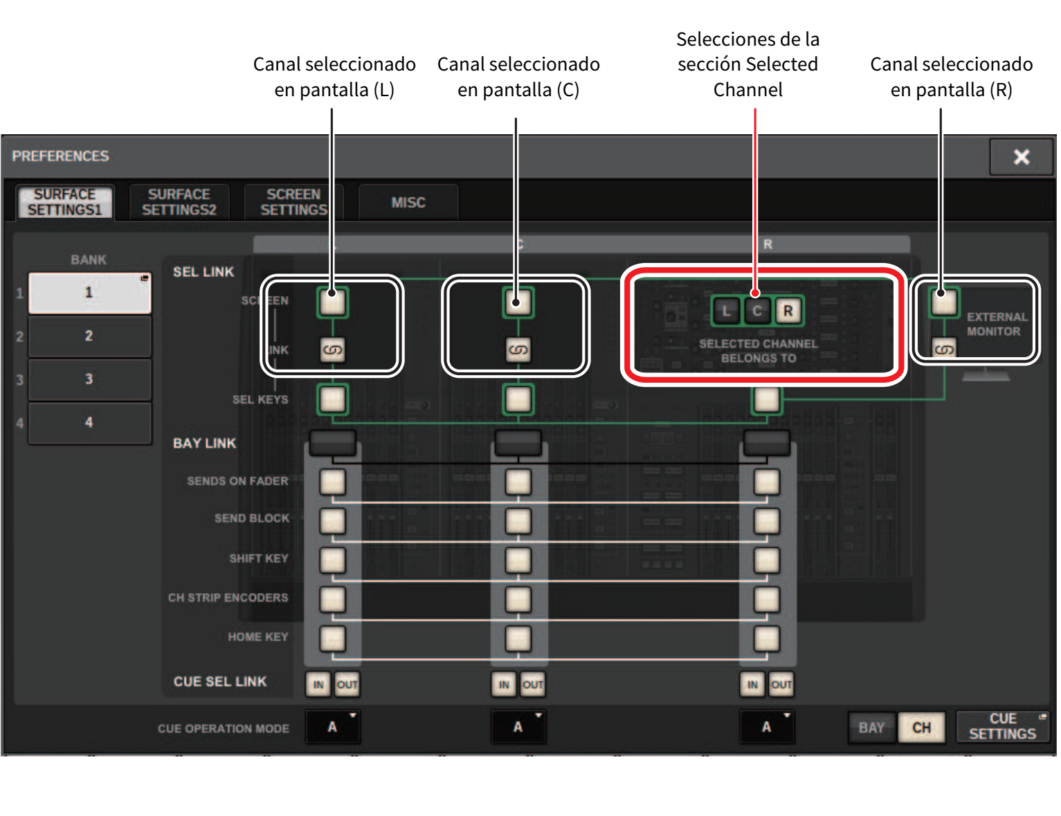Click the link icon in left bay
This screenshot has height=816, width=1061.
pos(332,350)
